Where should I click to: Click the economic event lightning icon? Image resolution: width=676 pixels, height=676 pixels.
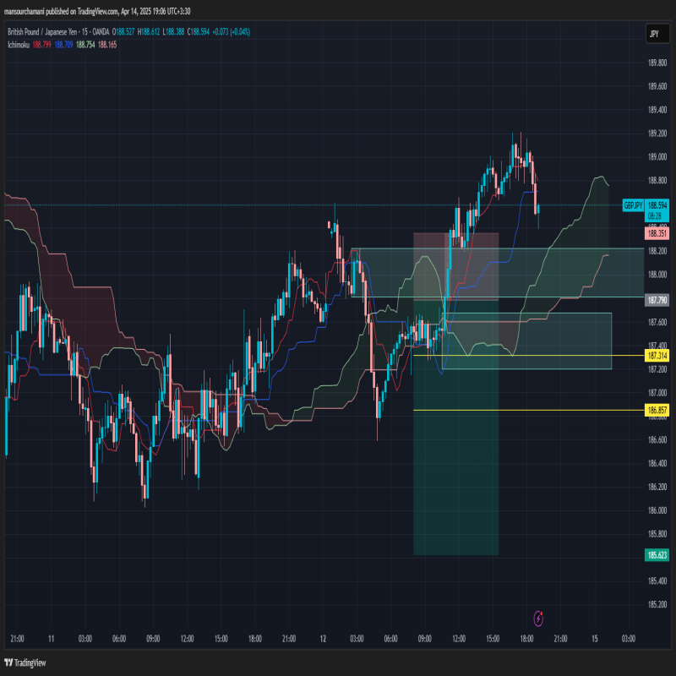coord(538,619)
